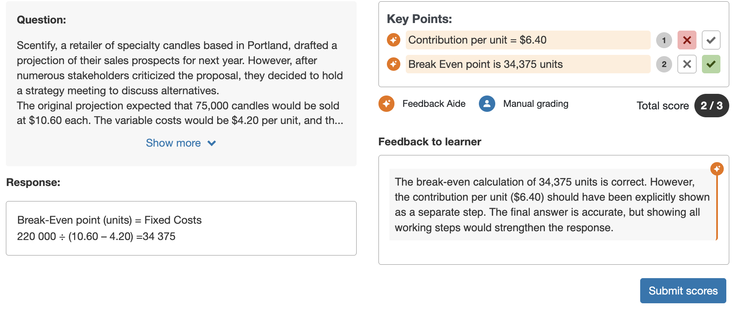Image resolution: width=741 pixels, height=315 pixels.
Task: Click the blue Manual grading person icon
Action: point(487,104)
